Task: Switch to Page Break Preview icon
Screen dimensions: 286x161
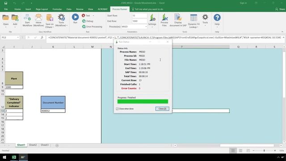Action: coord(248,151)
